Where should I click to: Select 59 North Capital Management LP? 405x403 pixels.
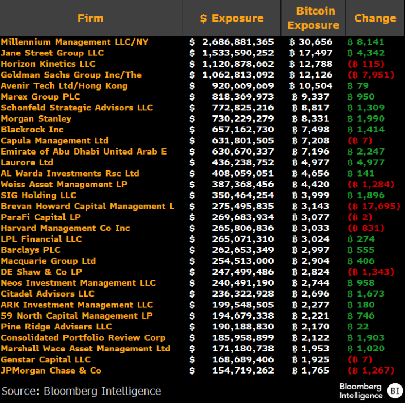pos(76,315)
